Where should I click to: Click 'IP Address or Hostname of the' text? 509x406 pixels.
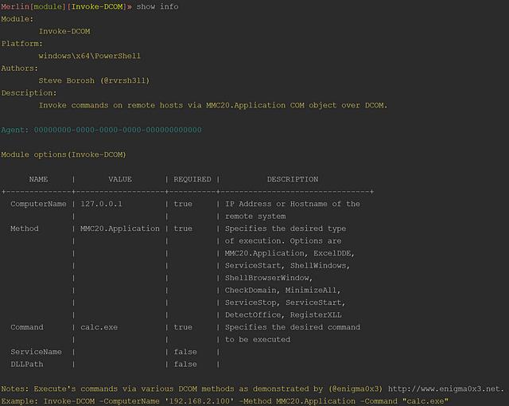coord(293,204)
